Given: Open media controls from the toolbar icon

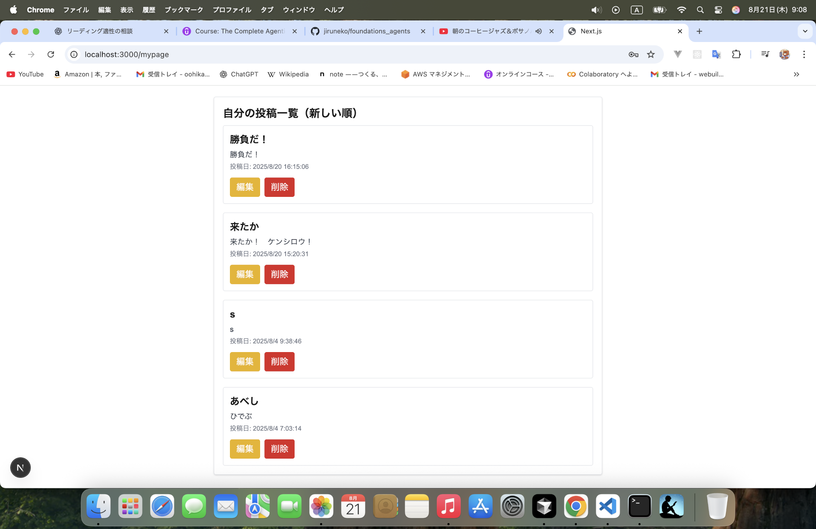Looking at the screenshot, I should pyautogui.click(x=765, y=54).
